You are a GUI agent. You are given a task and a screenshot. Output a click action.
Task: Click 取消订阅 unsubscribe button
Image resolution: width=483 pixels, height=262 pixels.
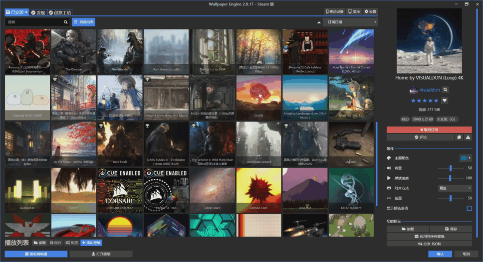coord(429,130)
